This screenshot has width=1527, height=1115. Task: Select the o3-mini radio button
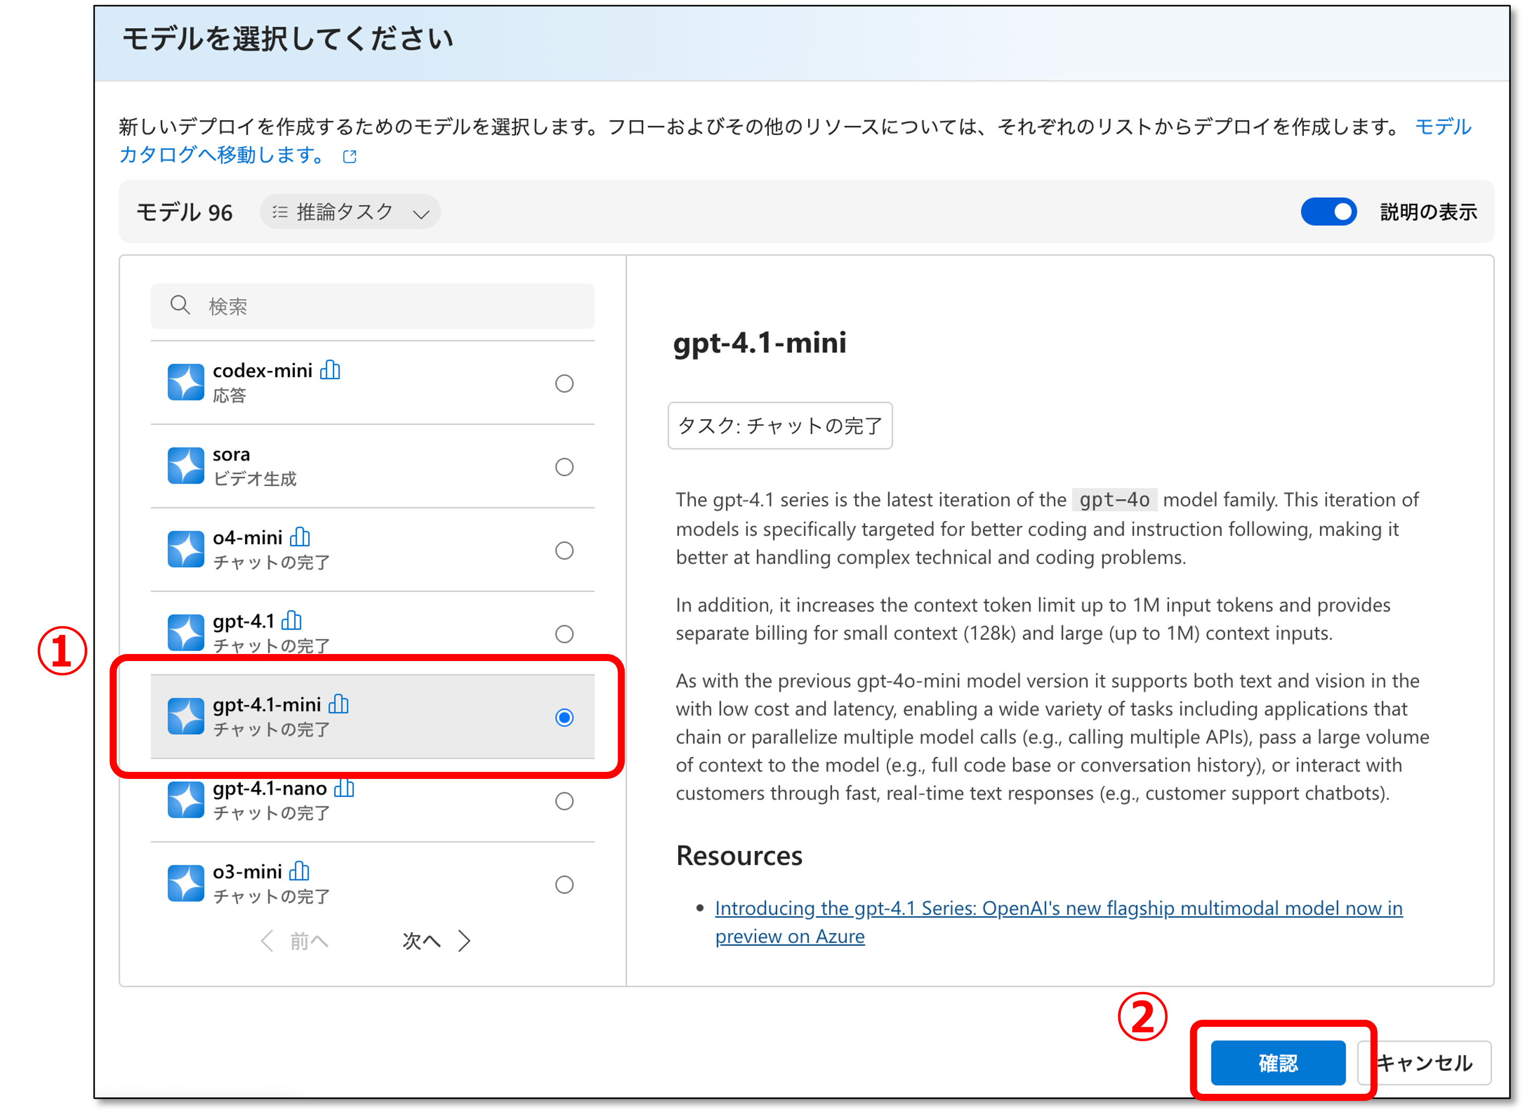(x=564, y=885)
